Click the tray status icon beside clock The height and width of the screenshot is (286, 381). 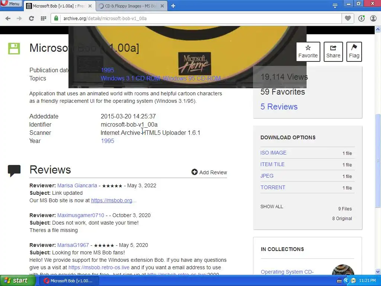(x=353, y=281)
